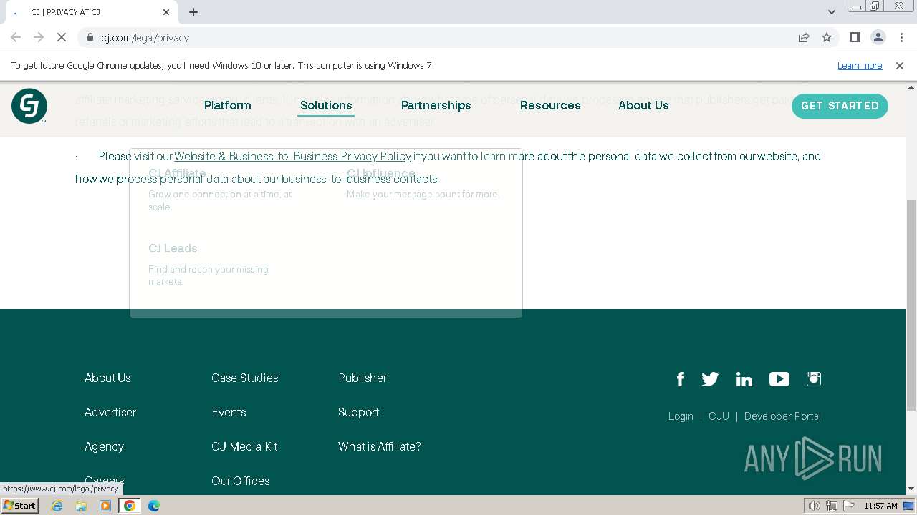Image resolution: width=917 pixels, height=515 pixels.
Task: Open footer Agency link
Action: tap(104, 446)
